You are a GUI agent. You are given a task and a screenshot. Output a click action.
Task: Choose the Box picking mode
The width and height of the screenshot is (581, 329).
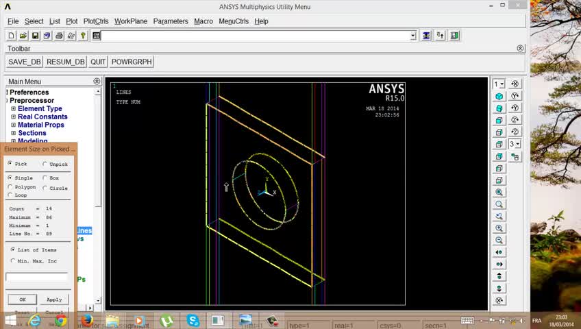click(x=45, y=178)
